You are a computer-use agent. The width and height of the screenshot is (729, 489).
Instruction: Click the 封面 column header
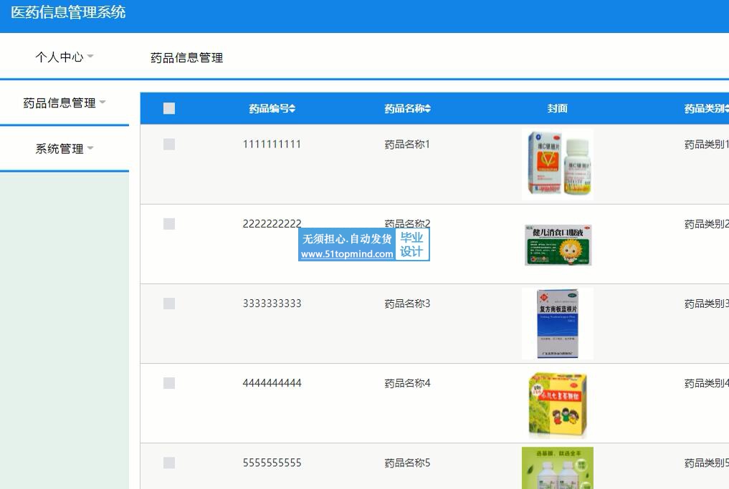[557, 109]
